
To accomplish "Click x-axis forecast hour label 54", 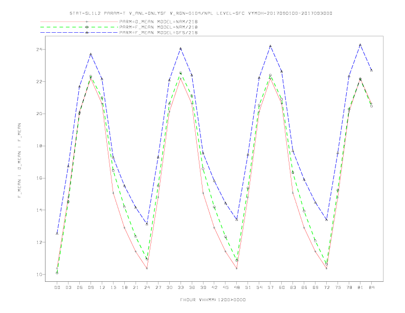I will tap(259, 287).
